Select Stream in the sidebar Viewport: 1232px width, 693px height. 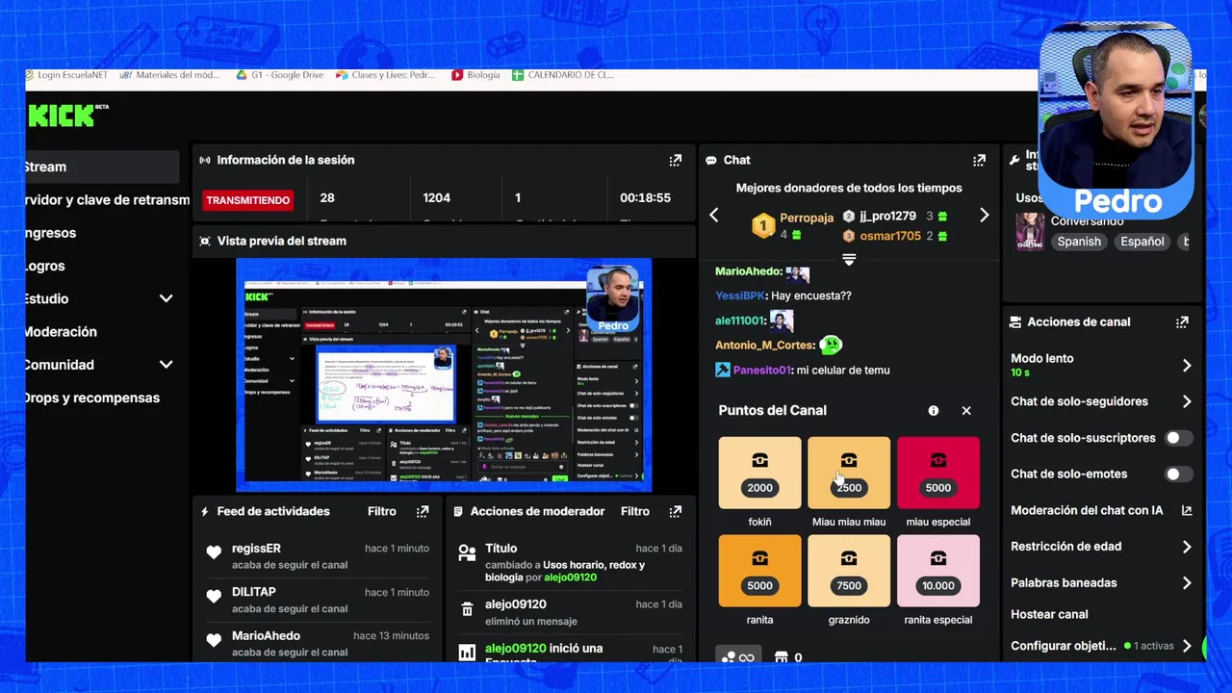[102, 167]
